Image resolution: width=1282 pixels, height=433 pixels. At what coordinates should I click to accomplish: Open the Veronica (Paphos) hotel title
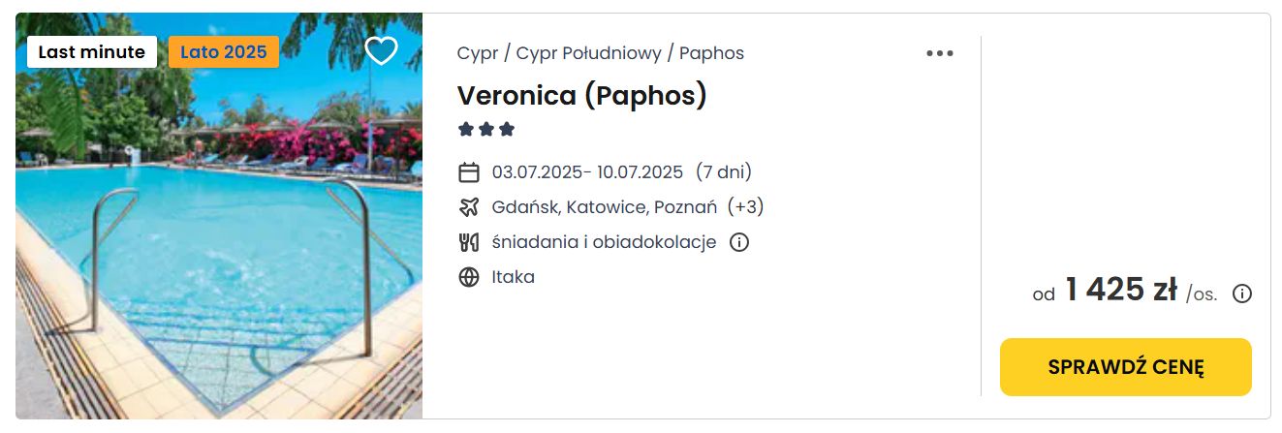click(582, 95)
